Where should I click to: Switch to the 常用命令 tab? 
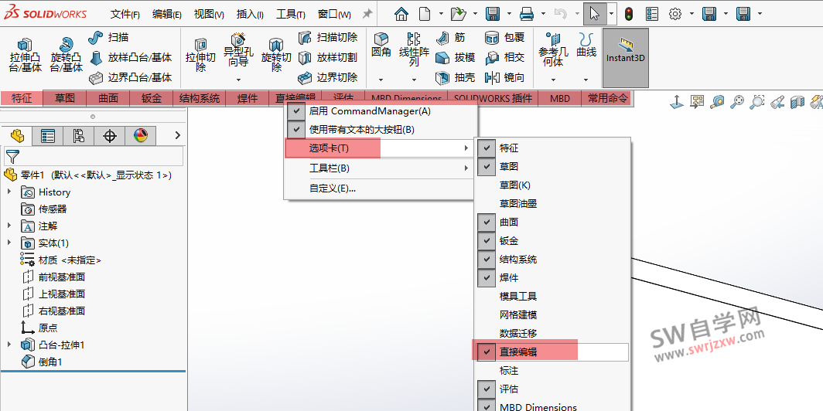coord(606,98)
